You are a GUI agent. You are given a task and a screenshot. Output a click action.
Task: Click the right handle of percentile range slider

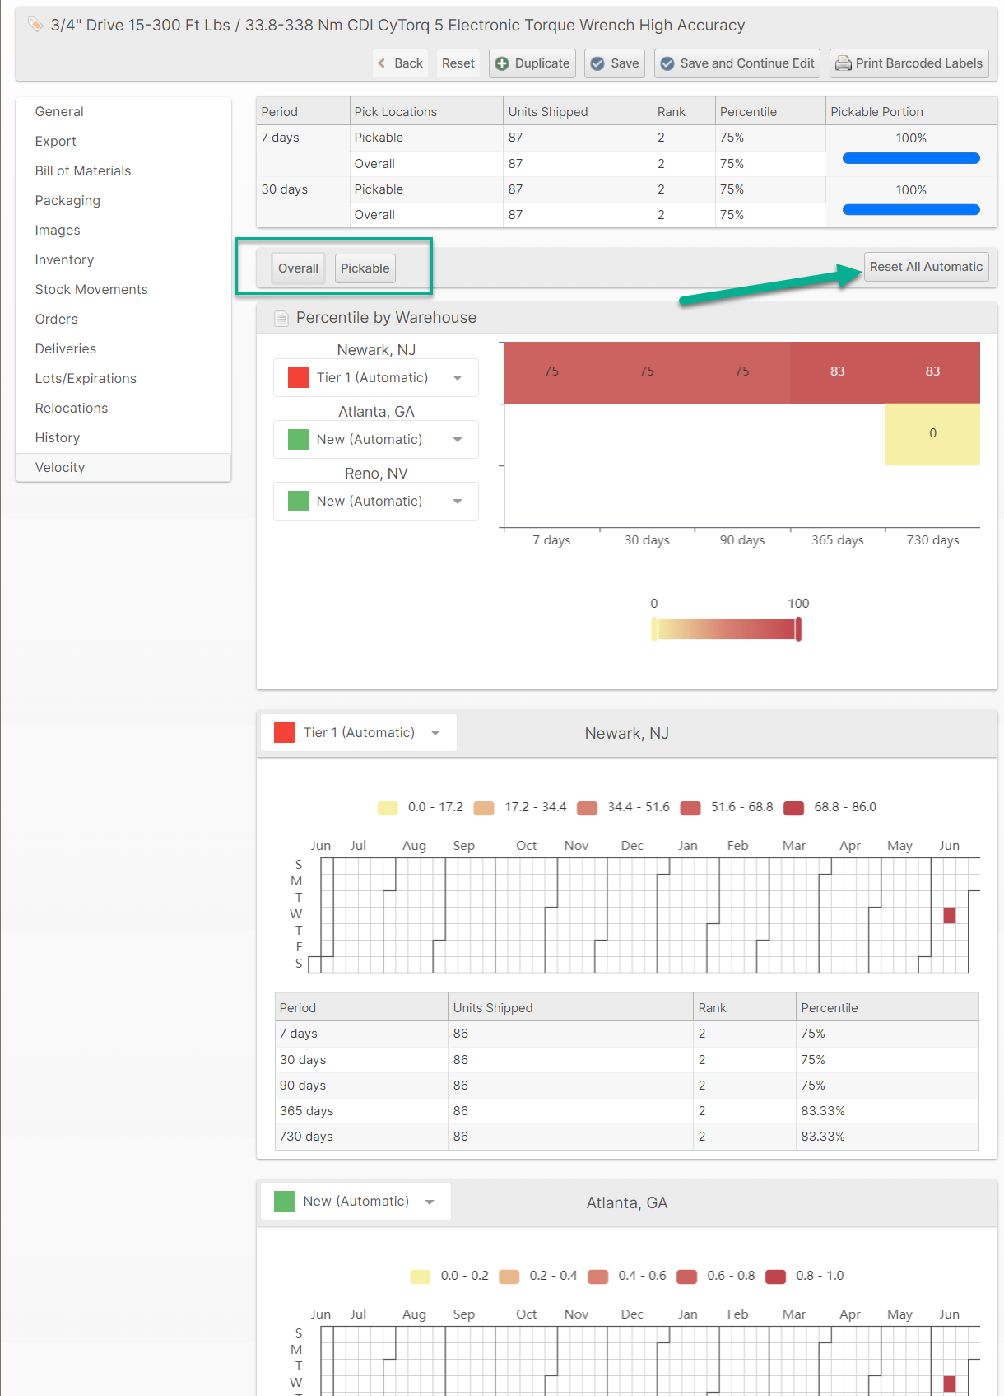798,629
